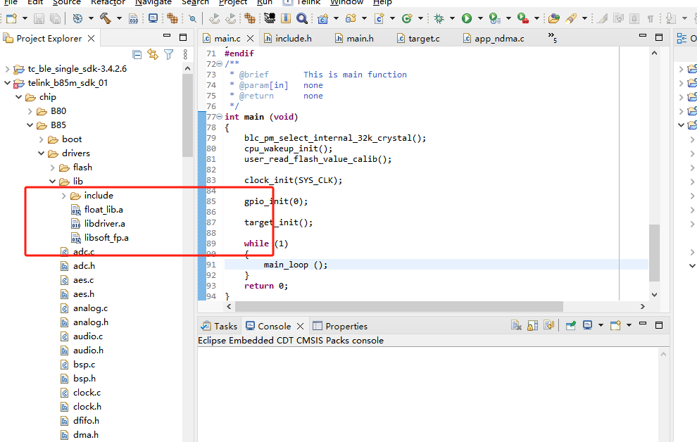Show hidden editor tabs list
Screen dimensions: 697x442
click(x=552, y=37)
